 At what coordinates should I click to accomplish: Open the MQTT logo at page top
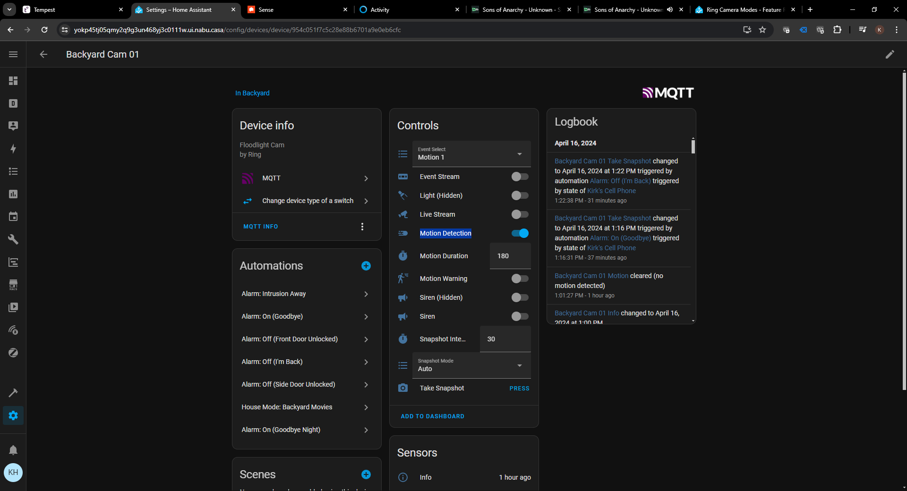click(667, 93)
